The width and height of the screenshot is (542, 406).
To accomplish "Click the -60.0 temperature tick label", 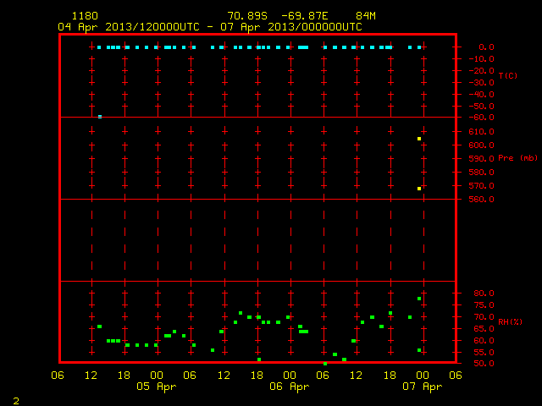I will pyautogui.click(x=481, y=118).
